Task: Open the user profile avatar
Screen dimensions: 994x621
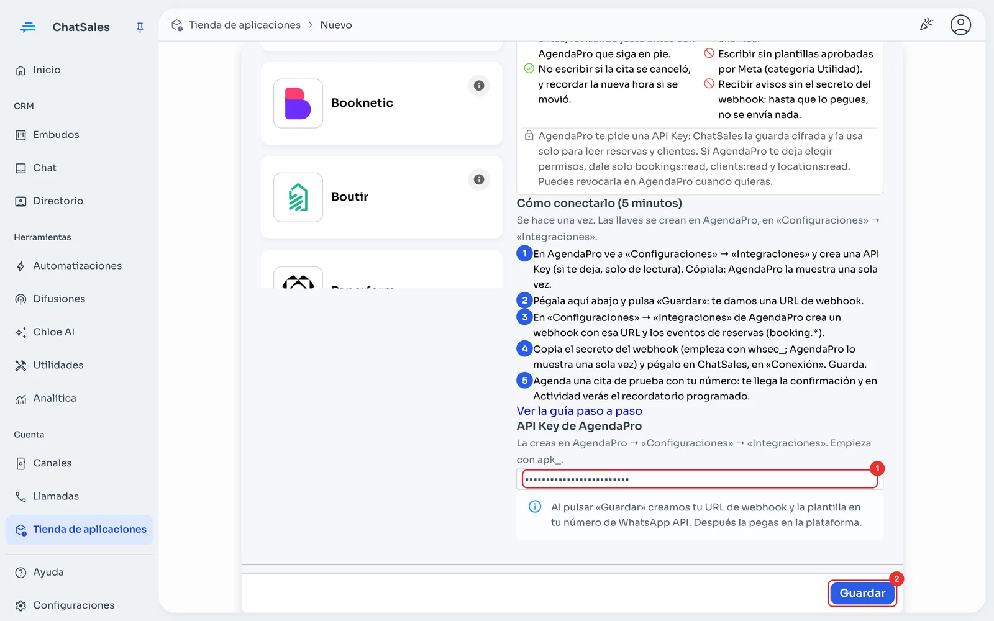Action: click(960, 25)
